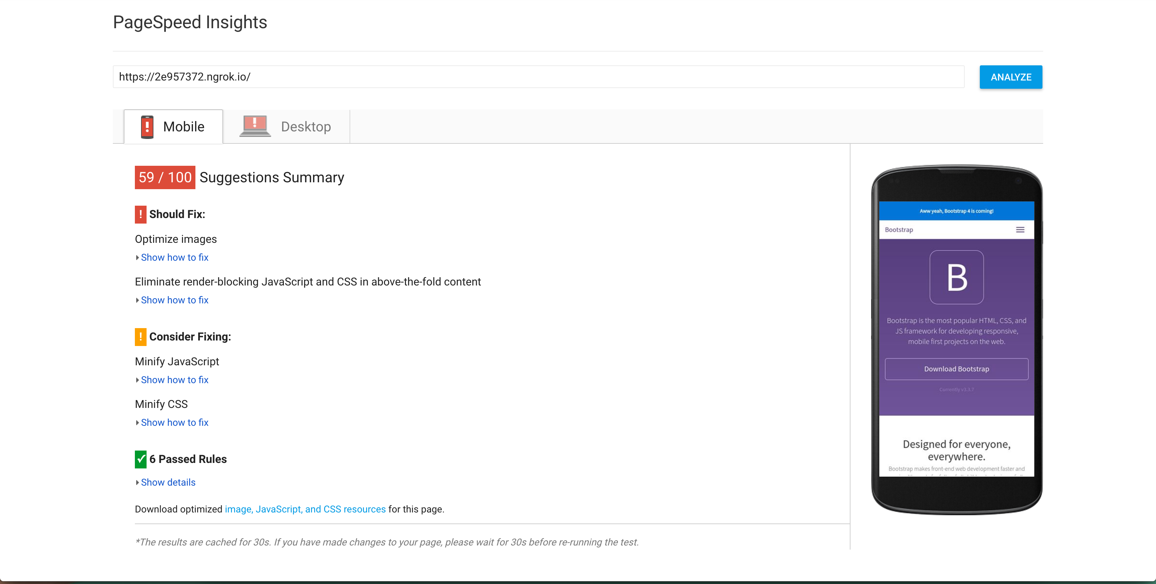Click the orange Consider Fixing exclamation icon
The height and width of the screenshot is (584, 1156).
click(140, 337)
